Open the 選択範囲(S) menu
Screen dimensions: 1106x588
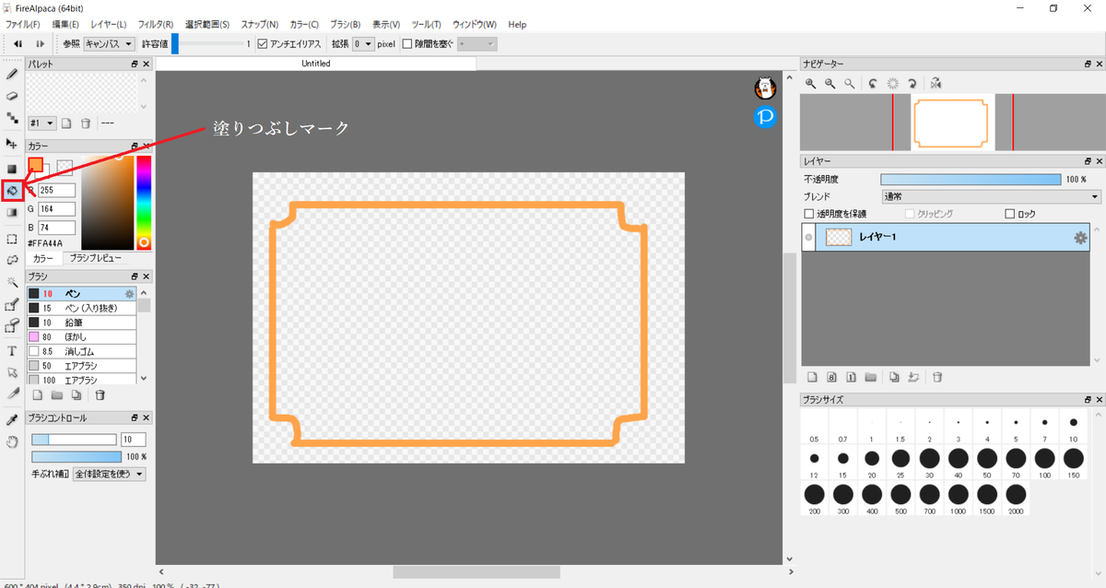(x=207, y=24)
